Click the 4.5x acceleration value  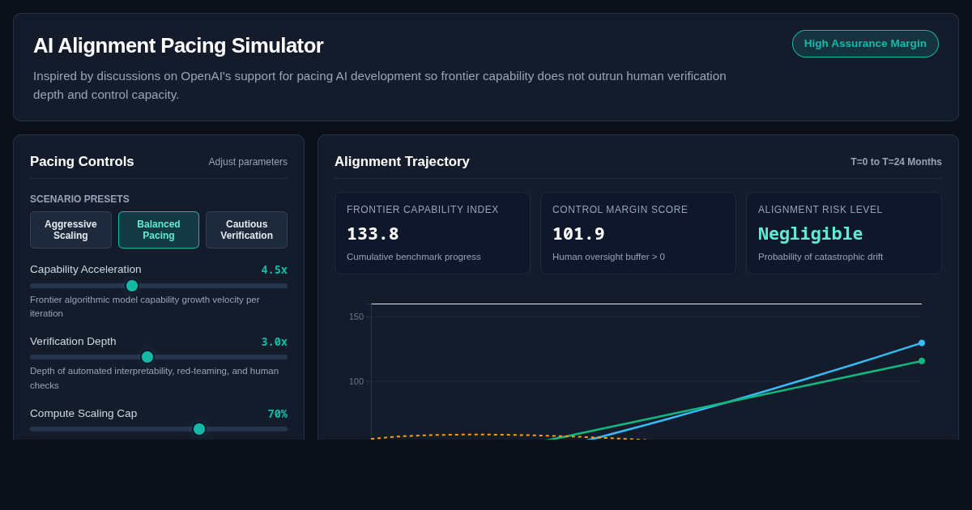(274, 270)
